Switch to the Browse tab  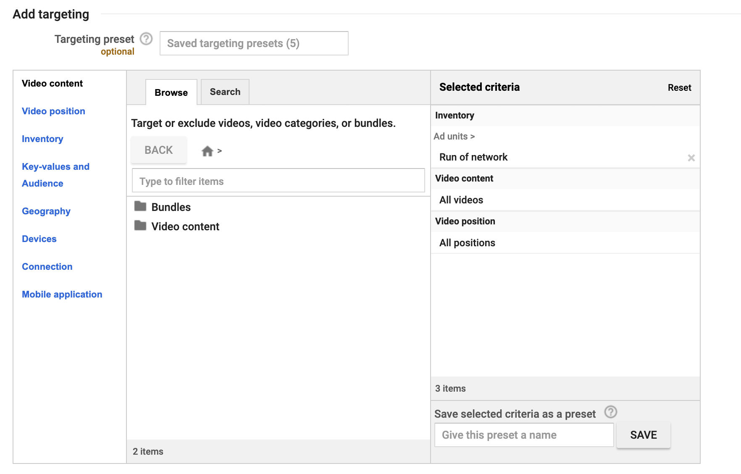(171, 92)
